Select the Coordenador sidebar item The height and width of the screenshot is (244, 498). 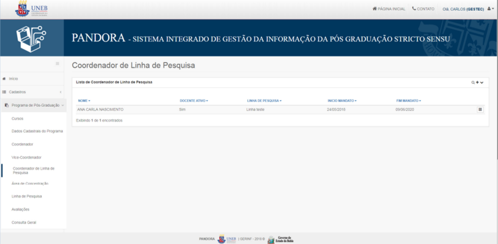pyautogui.click(x=22, y=145)
